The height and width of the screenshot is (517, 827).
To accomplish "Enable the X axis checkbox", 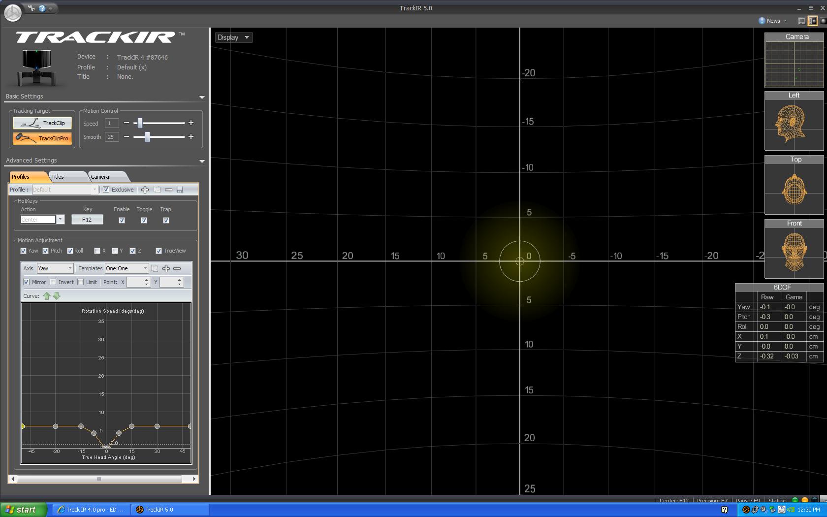I will coord(97,251).
